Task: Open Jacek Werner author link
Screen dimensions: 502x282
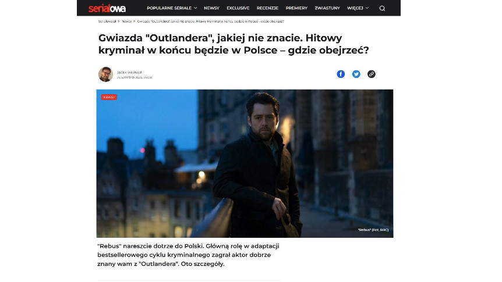Action: click(129, 73)
